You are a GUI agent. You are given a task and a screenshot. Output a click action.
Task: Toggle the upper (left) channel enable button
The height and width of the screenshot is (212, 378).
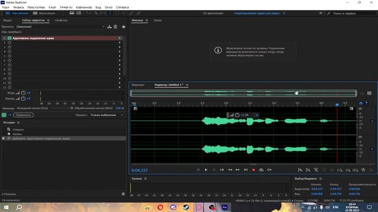click(372, 121)
